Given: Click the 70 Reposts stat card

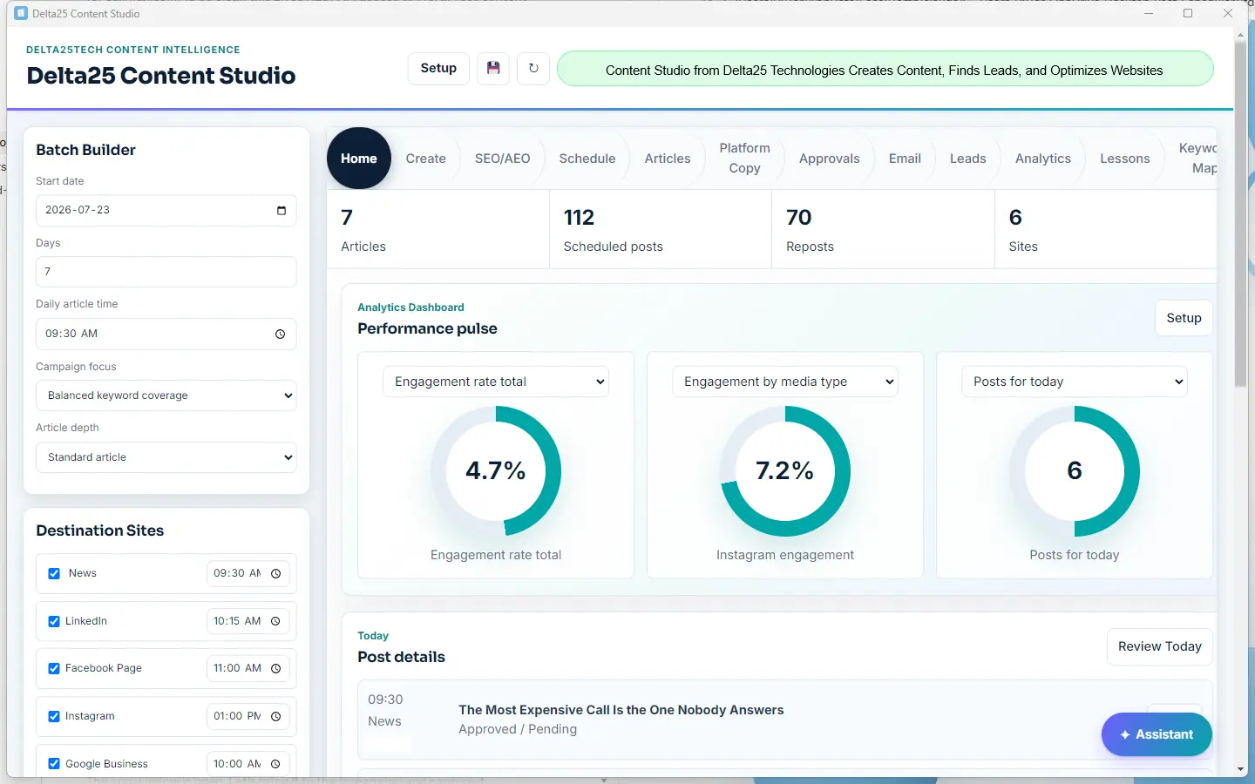Looking at the screenshot, I should (x=883, y=230).
